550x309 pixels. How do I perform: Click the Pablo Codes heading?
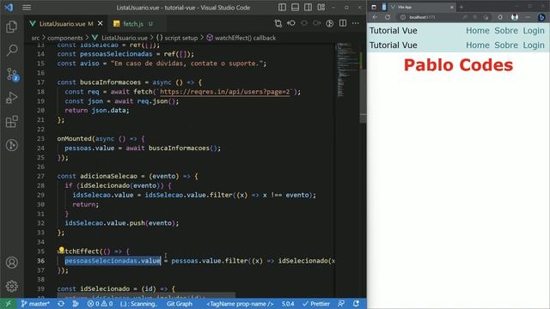tap(458, 65)
